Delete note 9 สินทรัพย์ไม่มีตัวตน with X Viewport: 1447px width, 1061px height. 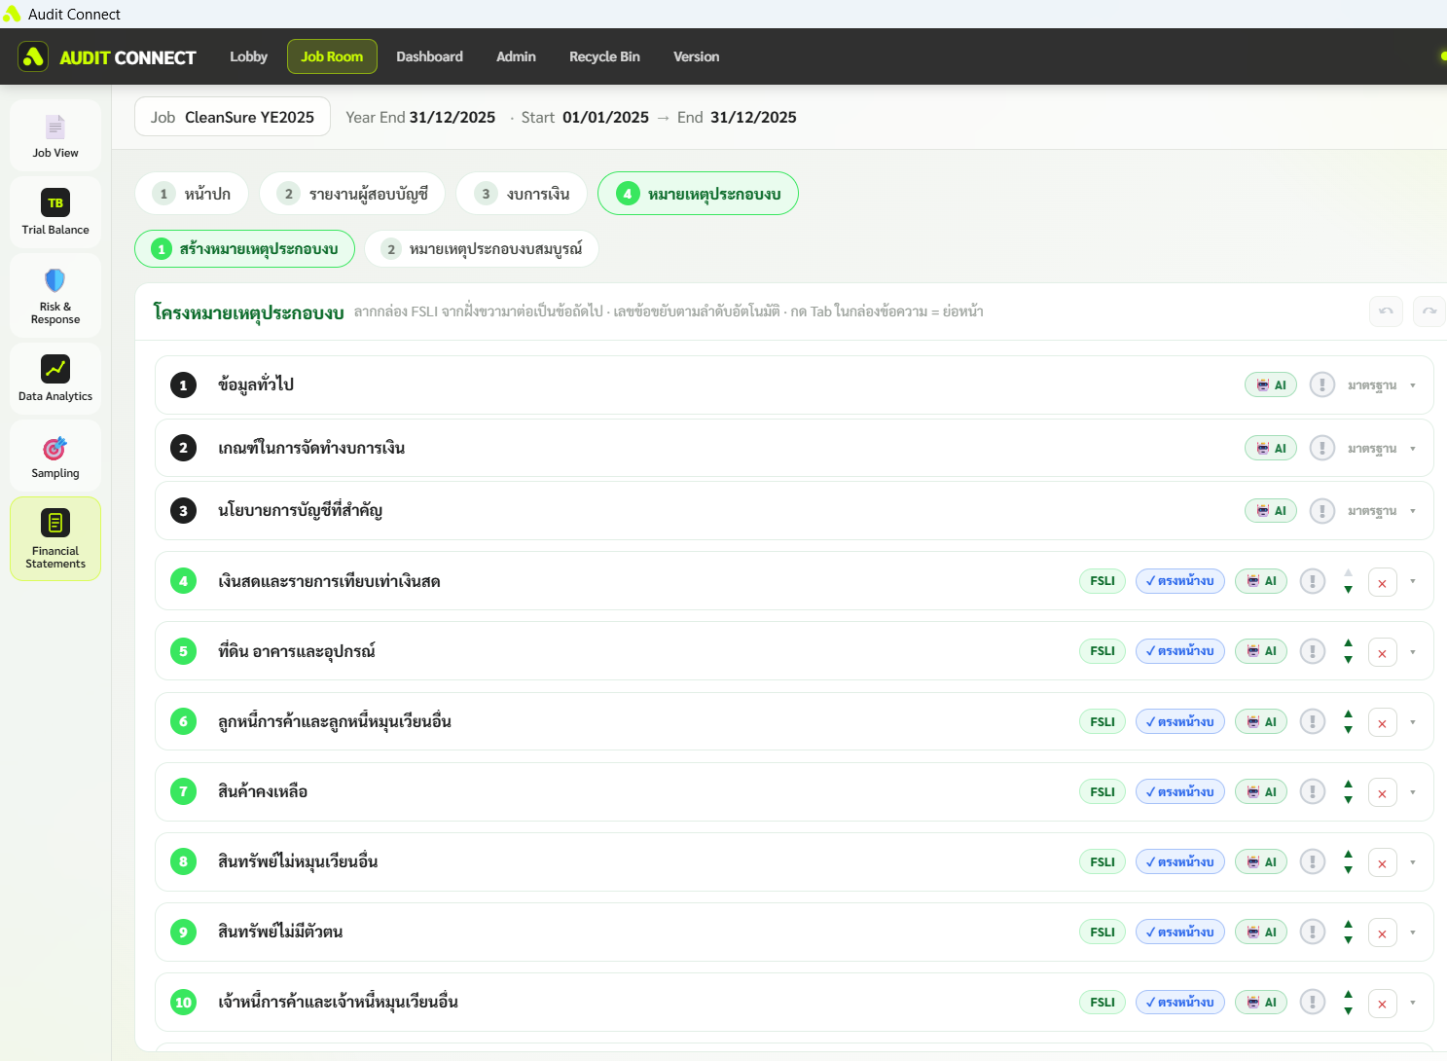click(x=1383, y=933)
